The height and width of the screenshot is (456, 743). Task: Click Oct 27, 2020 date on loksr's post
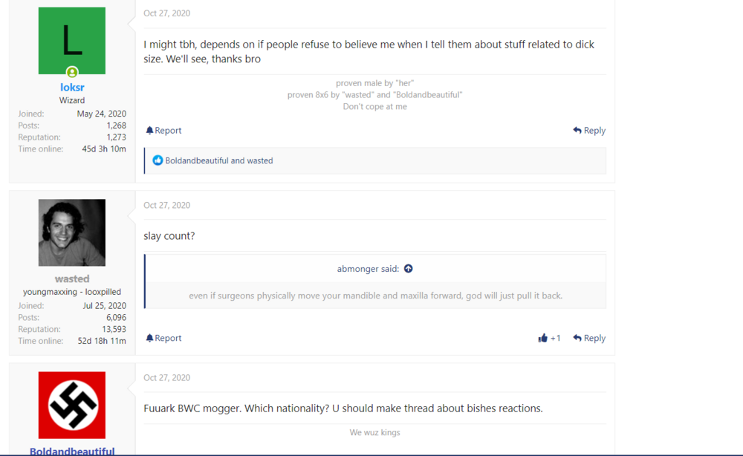click(x=166, y=13)
